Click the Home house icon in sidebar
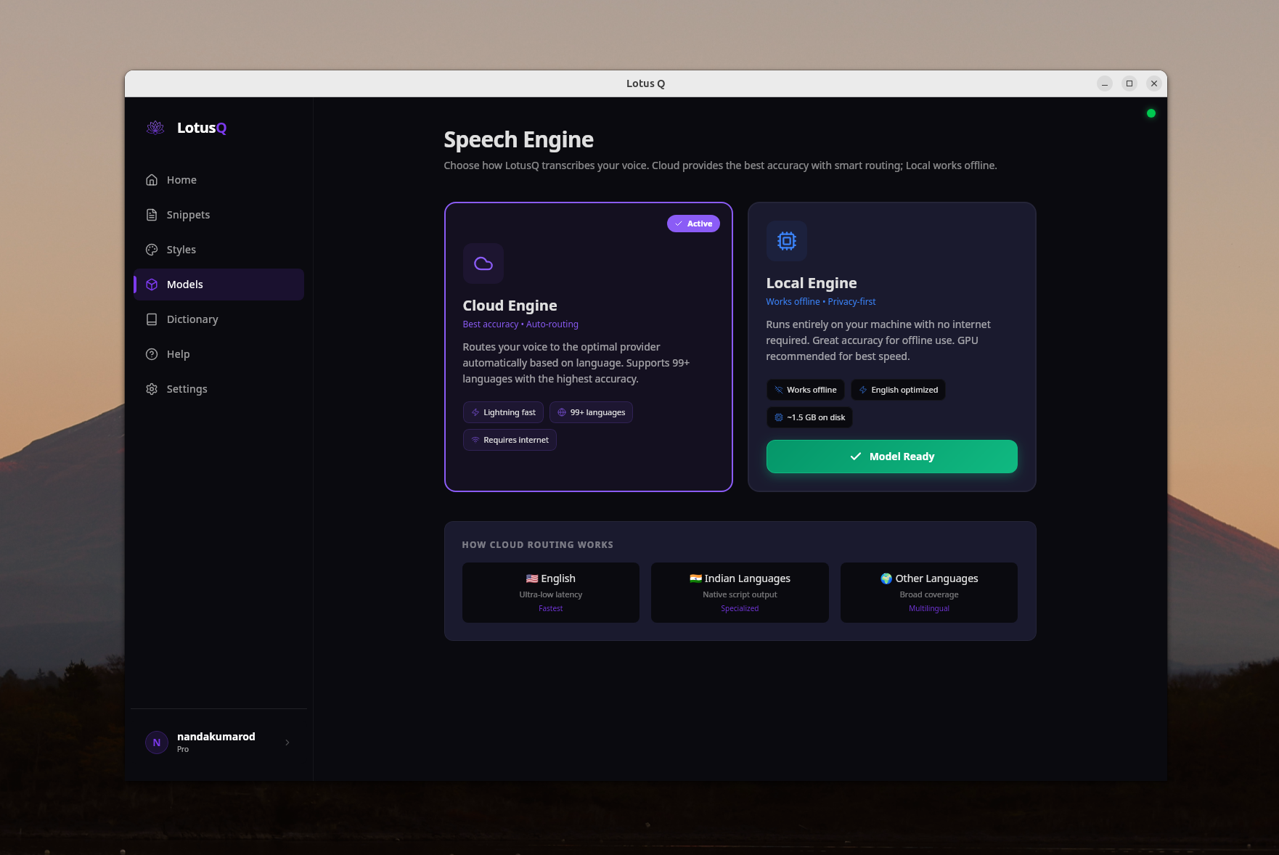This screenshot has width=1279, height=855. point(151,179)
